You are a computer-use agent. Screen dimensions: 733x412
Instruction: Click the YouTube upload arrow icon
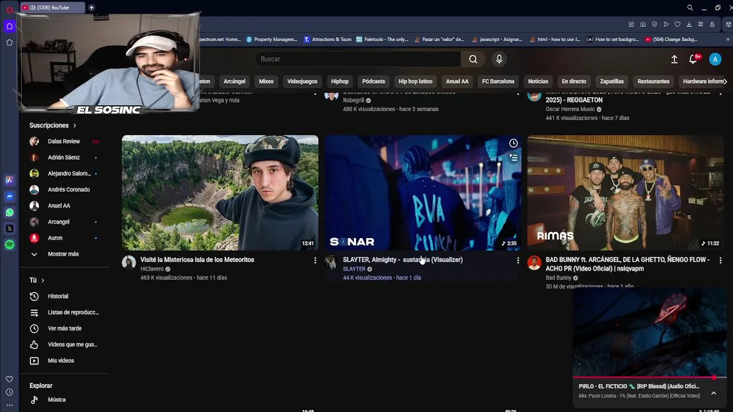674,59
